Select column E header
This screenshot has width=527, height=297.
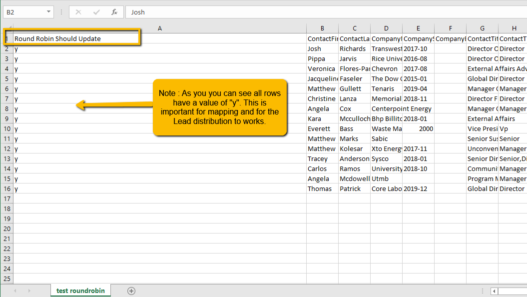click(x=418, y=28)
